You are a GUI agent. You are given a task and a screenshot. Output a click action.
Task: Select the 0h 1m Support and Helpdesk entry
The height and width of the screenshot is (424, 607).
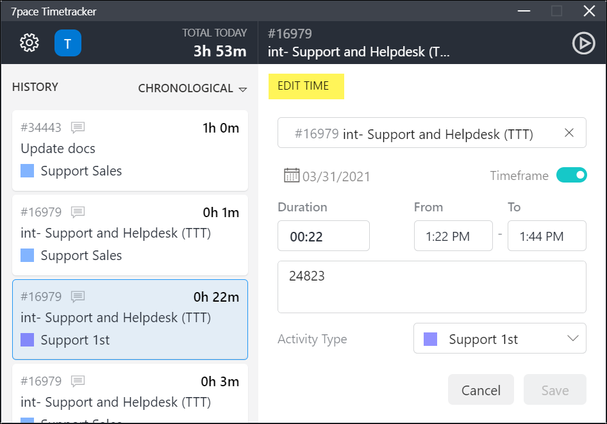pyautogui.click(x=130, y=235)
